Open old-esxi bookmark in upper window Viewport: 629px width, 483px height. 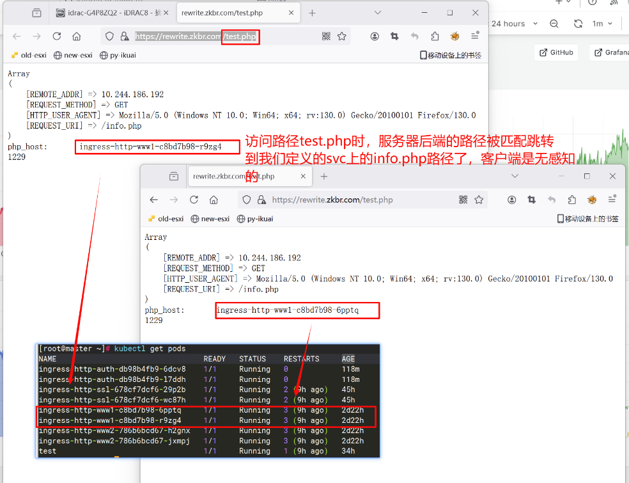[x=29, y=56]
